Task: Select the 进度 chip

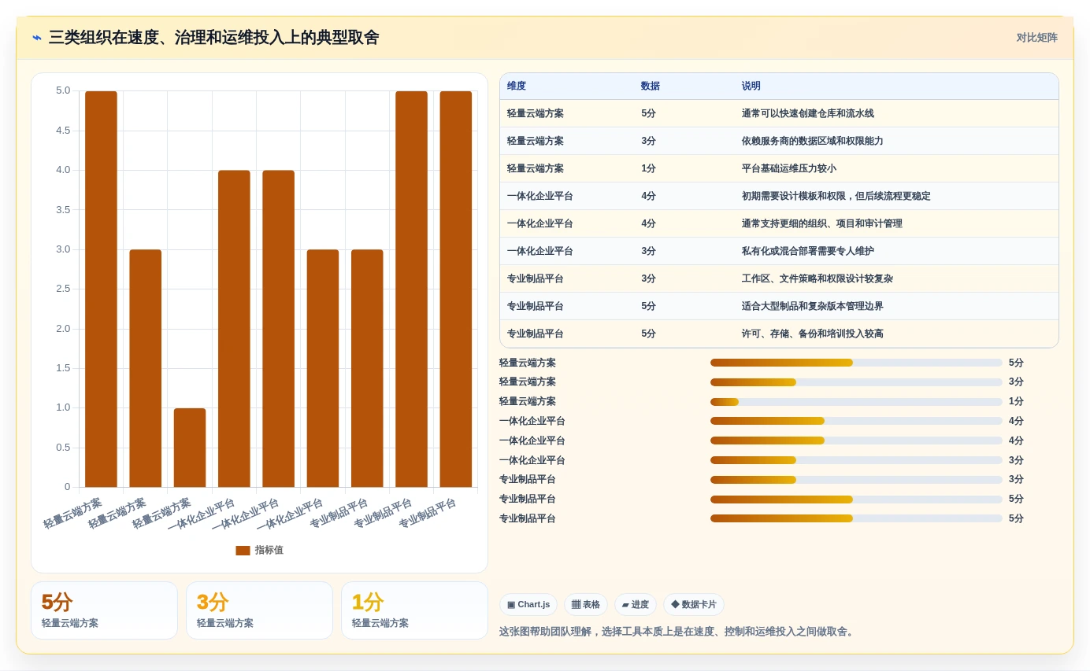Action: pos(635,605)
